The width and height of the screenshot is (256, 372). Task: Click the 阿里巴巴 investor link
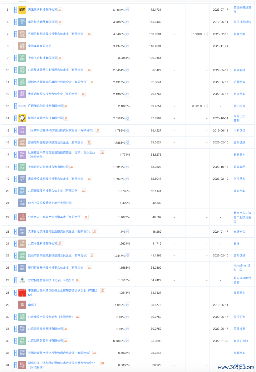pyautogui.click(x=239, y=116)
